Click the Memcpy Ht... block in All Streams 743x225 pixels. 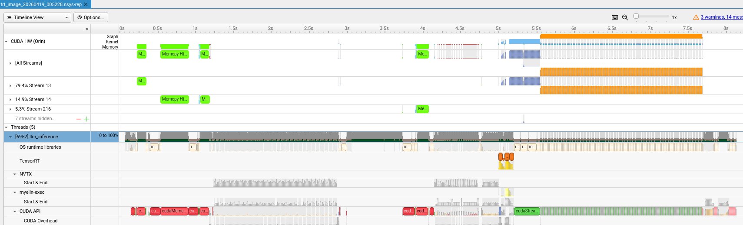(x=175, y=54)
